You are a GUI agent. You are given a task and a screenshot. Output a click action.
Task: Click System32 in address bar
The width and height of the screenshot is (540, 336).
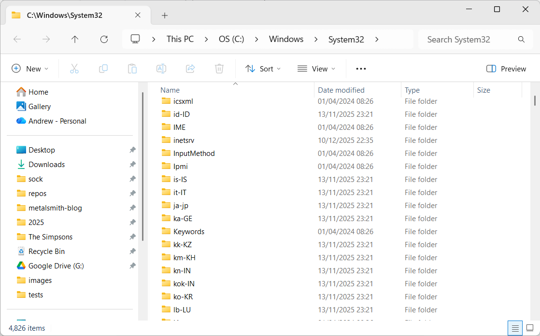pos(346,40)
